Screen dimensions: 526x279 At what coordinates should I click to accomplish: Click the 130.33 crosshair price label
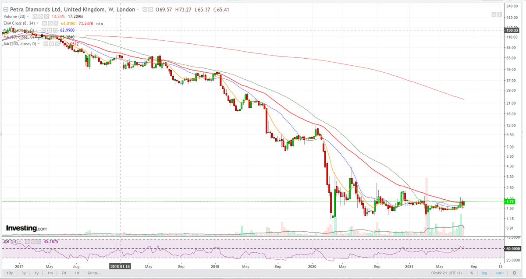coord(511,30)
